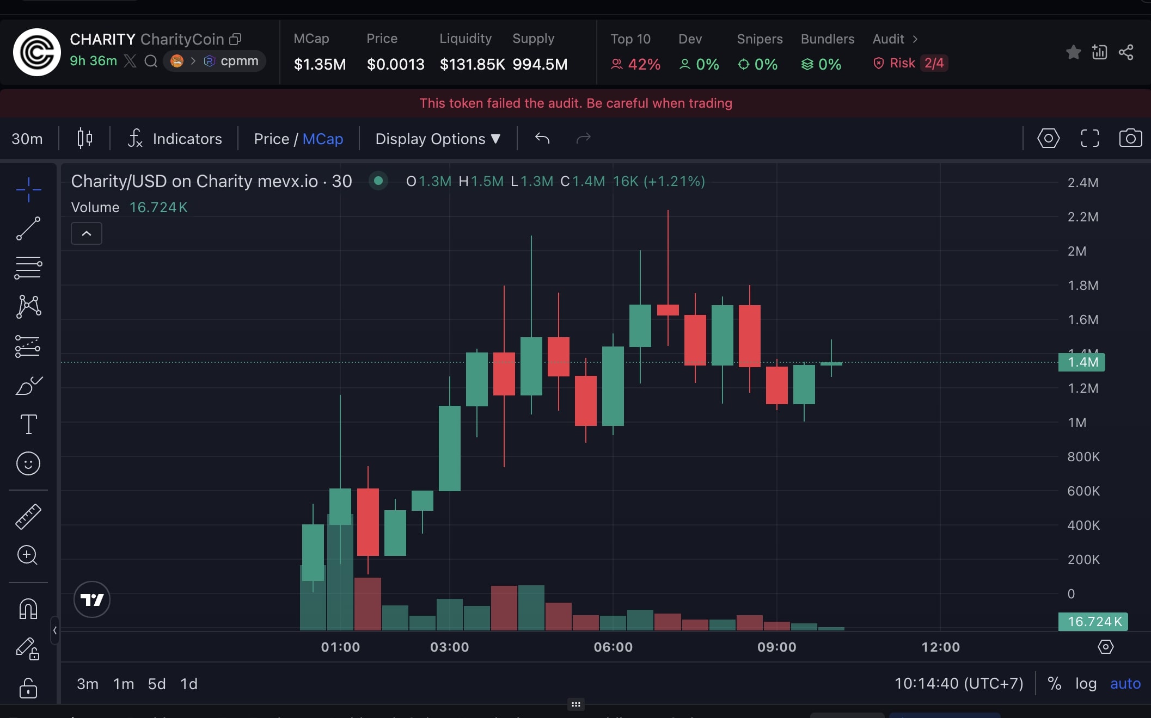This screenshot has width=1151, height=718.
Task: Open the forecasting and measurement tool
Action: tap(28, 346)
